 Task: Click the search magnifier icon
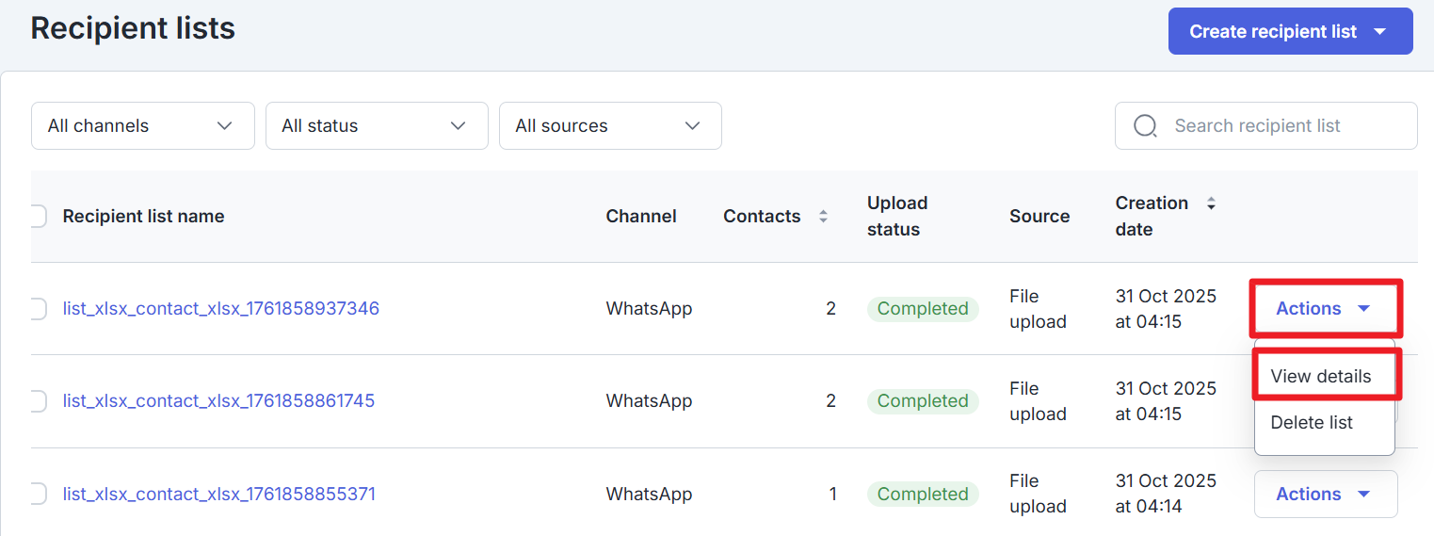(x=1145, y=126)
